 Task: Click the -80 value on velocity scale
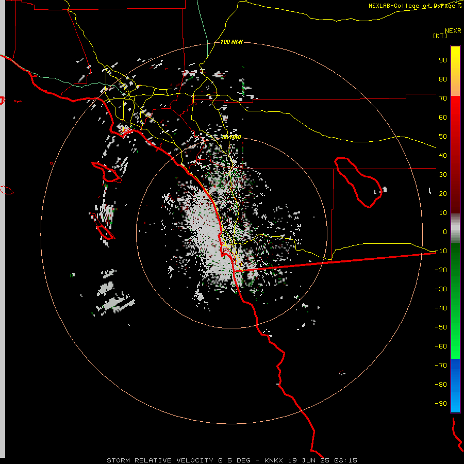coord(441,385)
